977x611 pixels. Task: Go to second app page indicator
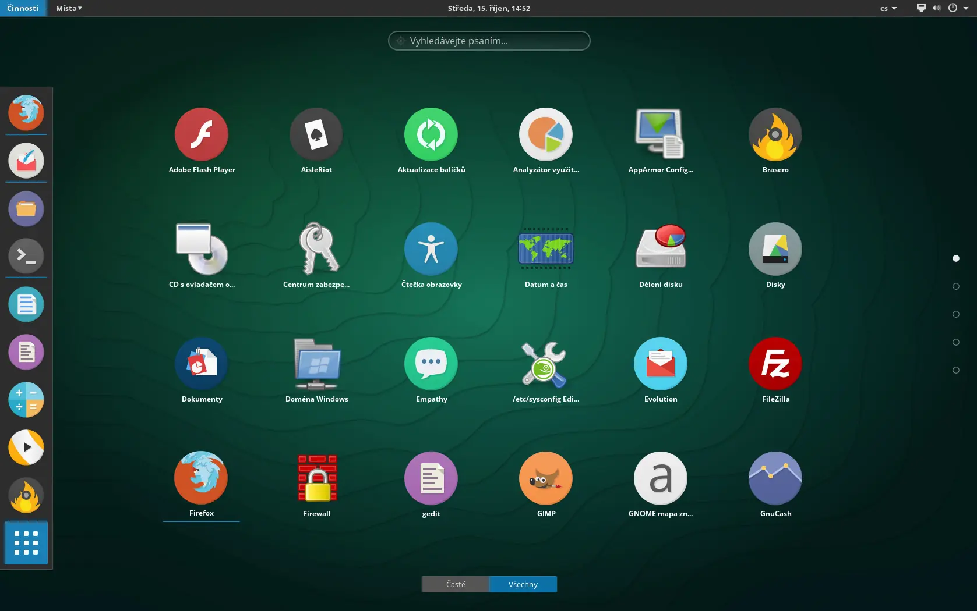[956, 286]
